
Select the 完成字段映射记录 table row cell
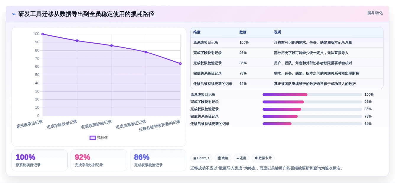pos(208,53)
